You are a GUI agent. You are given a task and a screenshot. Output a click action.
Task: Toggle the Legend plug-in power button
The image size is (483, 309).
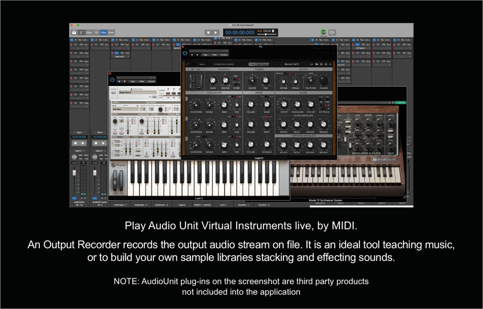pos(185,53)
